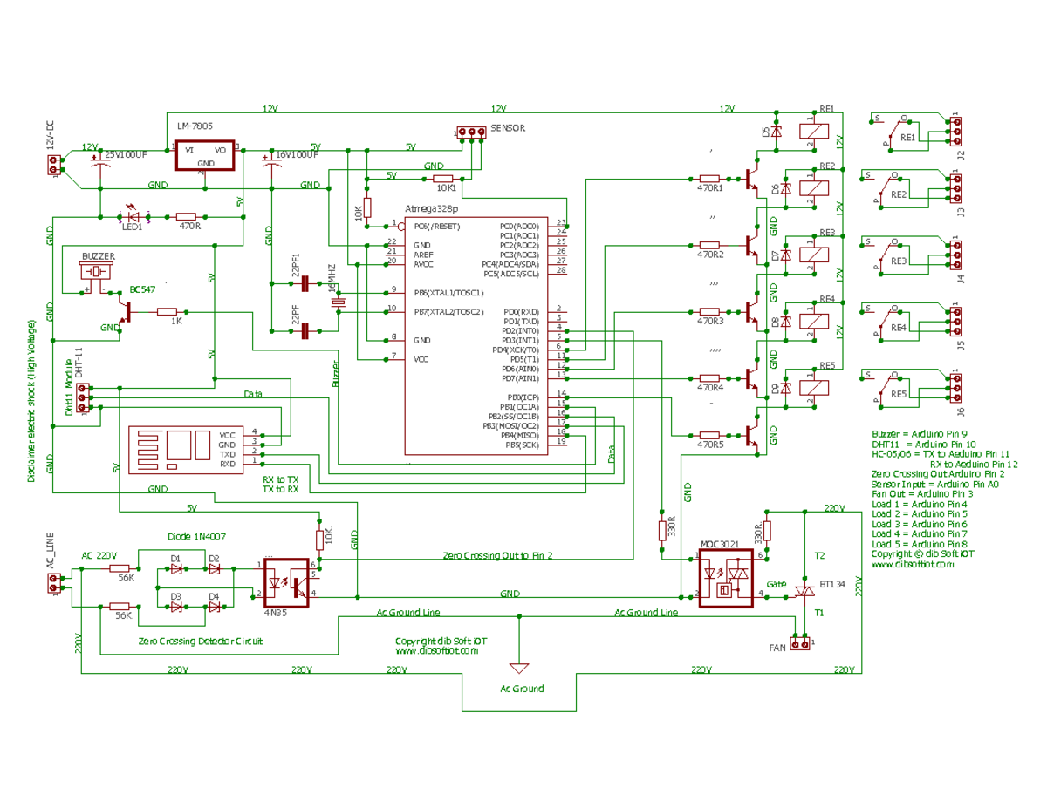This screenshot has width=1047, height=808.
Task: Click the BT134 triac symbol
Action: point(804,590)
